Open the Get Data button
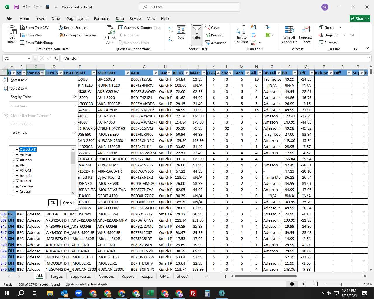The height and width of the screenshot is (299, 374). tap(12, 35)
